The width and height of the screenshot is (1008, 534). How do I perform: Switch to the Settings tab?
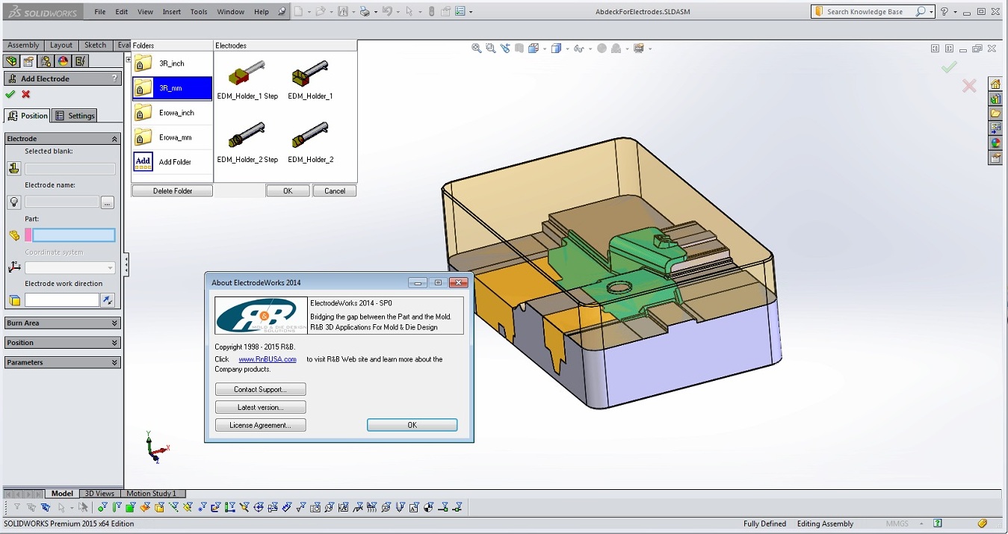click(x=75, y=116)
